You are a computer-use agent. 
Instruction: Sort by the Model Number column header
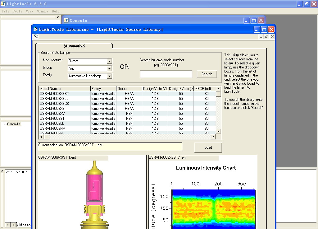(x=65, y=89)
